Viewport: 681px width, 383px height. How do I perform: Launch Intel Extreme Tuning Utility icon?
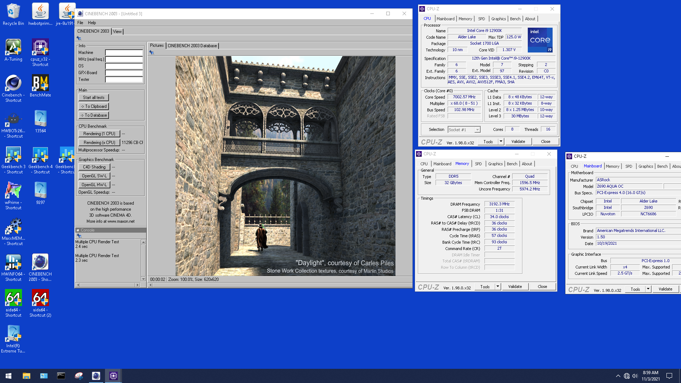(13, 339)
